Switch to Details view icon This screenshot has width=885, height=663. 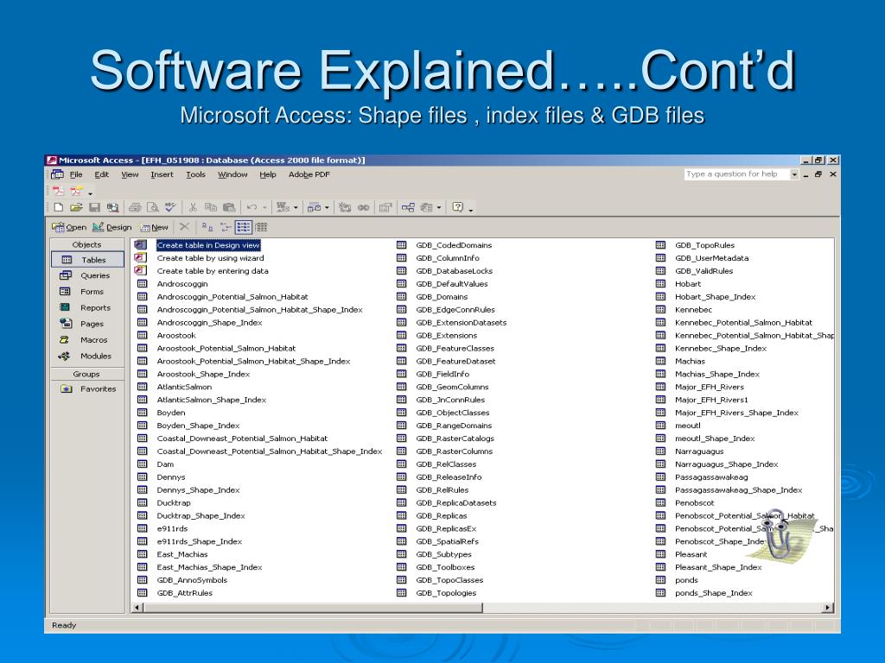[261, 227]
